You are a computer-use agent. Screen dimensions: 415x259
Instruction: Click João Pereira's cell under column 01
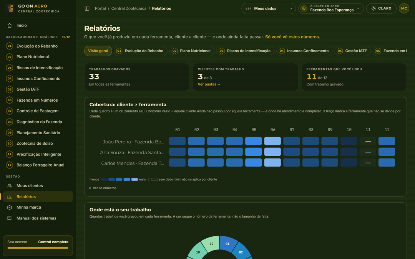point(177,141)
